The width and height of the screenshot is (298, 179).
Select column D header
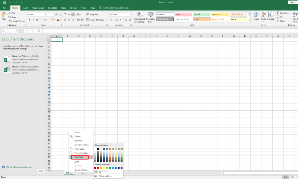tap(90, 36)
